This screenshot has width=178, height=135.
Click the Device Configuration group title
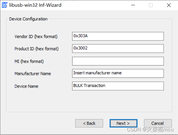click(28, 19)
